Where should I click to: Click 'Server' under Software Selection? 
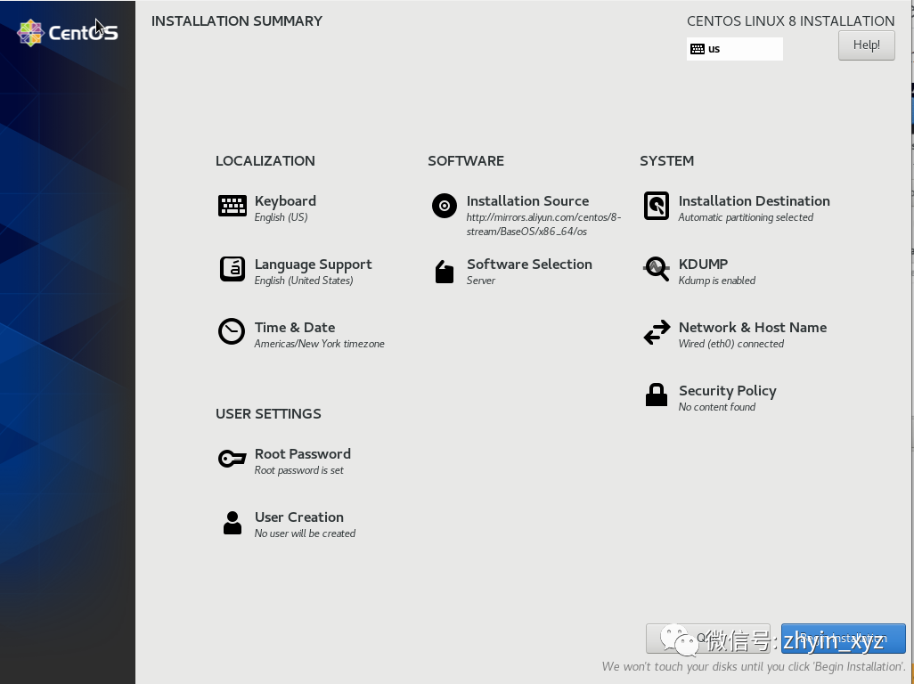pyautogui.click(x=481, y=281)
